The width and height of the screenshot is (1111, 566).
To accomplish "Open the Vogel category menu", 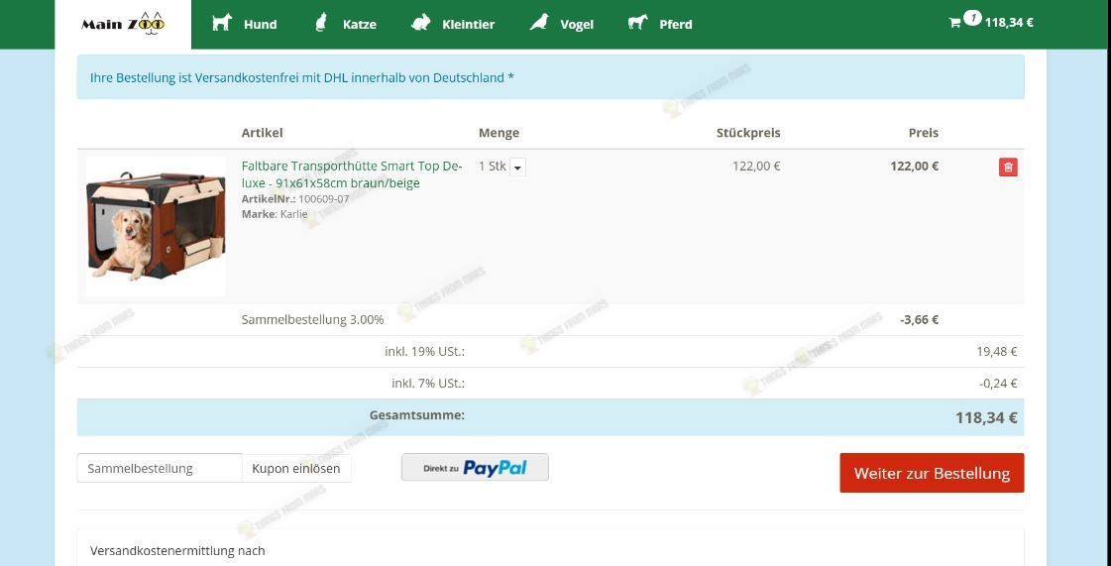I will (x=576, y=24).
